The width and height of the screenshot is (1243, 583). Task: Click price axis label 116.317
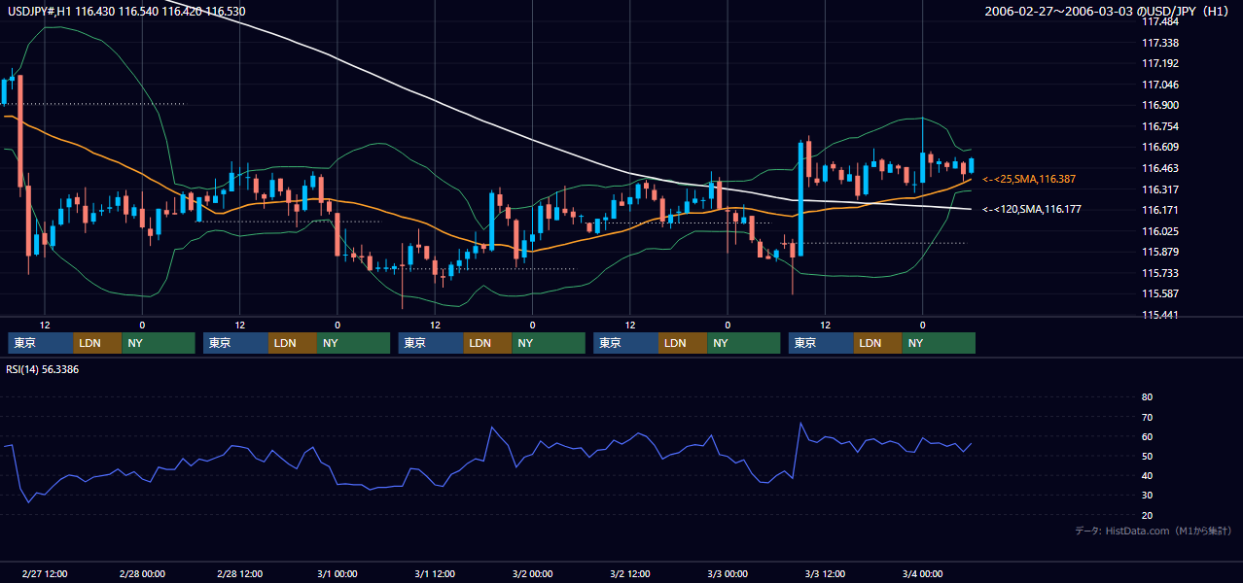click(1160, 189)
